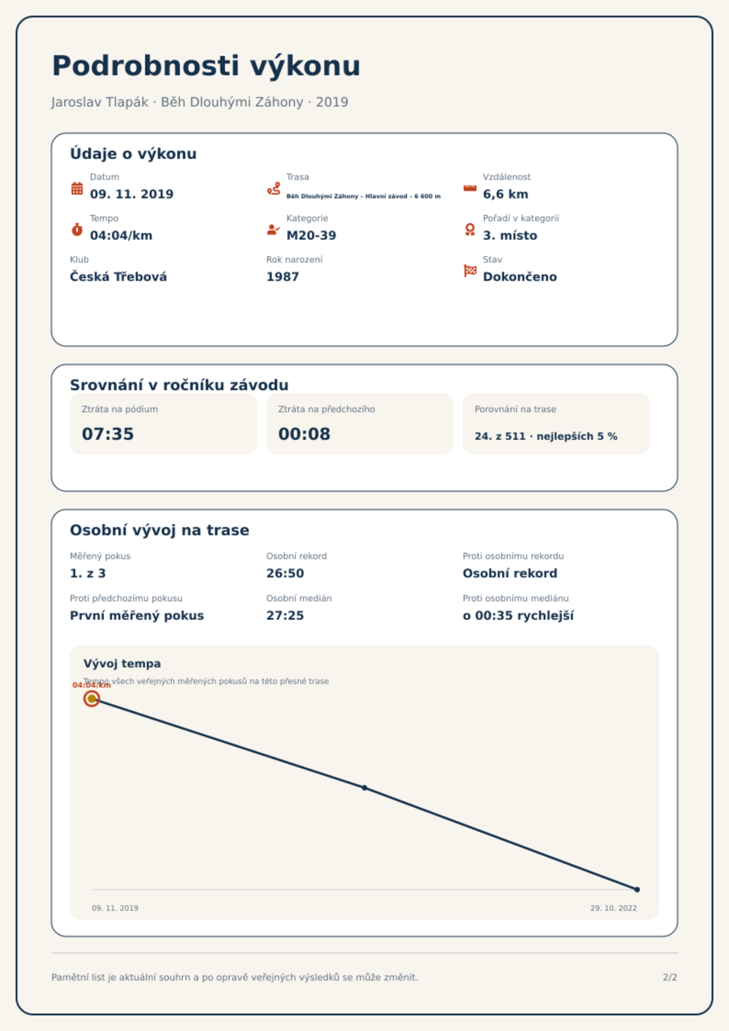729x1031 pixels.
Task: Select the middle data point on pace chart
Action: [x=364, y=788]
